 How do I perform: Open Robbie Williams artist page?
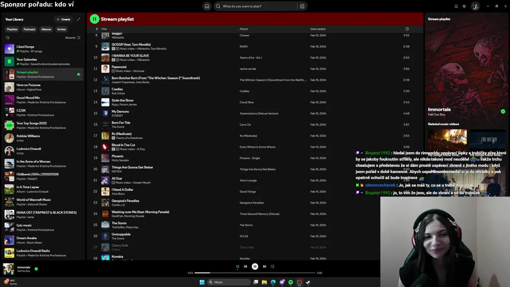(x=43, y=138)
